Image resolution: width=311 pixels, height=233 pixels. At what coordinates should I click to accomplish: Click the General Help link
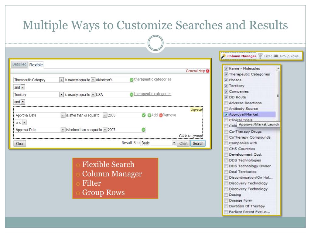pyautogui.click(x=195, y=71)
